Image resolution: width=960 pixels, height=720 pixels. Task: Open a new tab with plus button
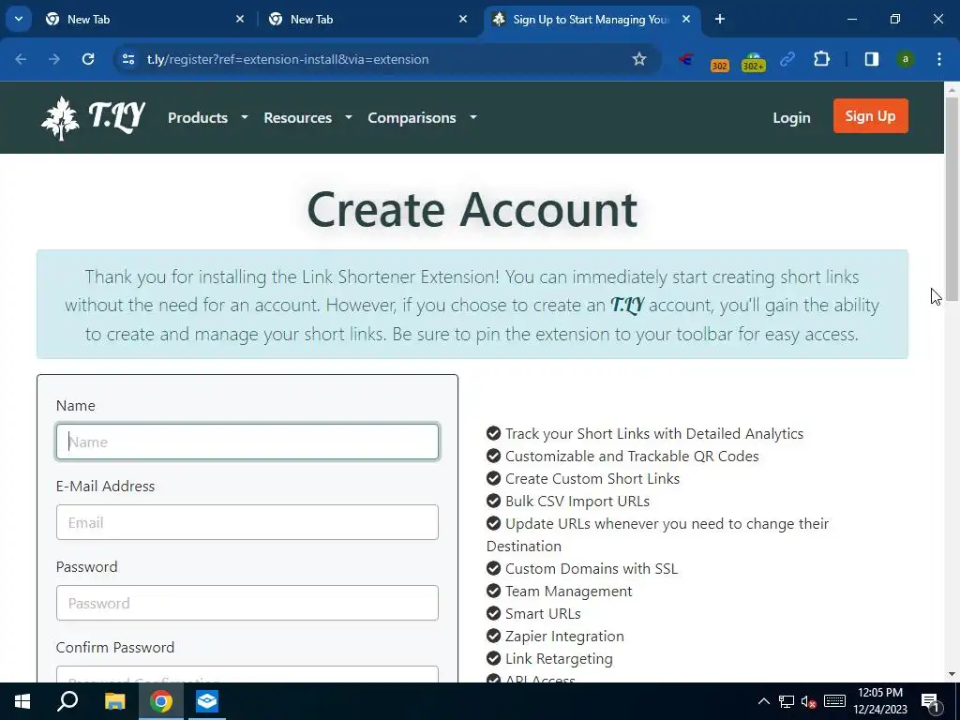[720, 19]
